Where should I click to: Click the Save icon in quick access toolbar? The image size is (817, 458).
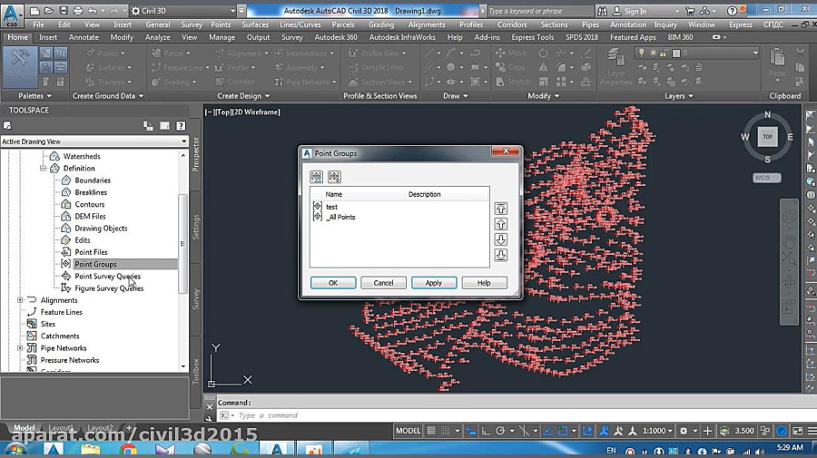click(x=63, y=10)
